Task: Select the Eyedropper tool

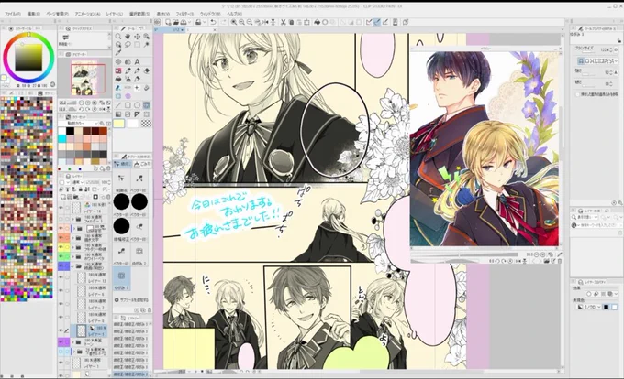Action: click(118, 52)
